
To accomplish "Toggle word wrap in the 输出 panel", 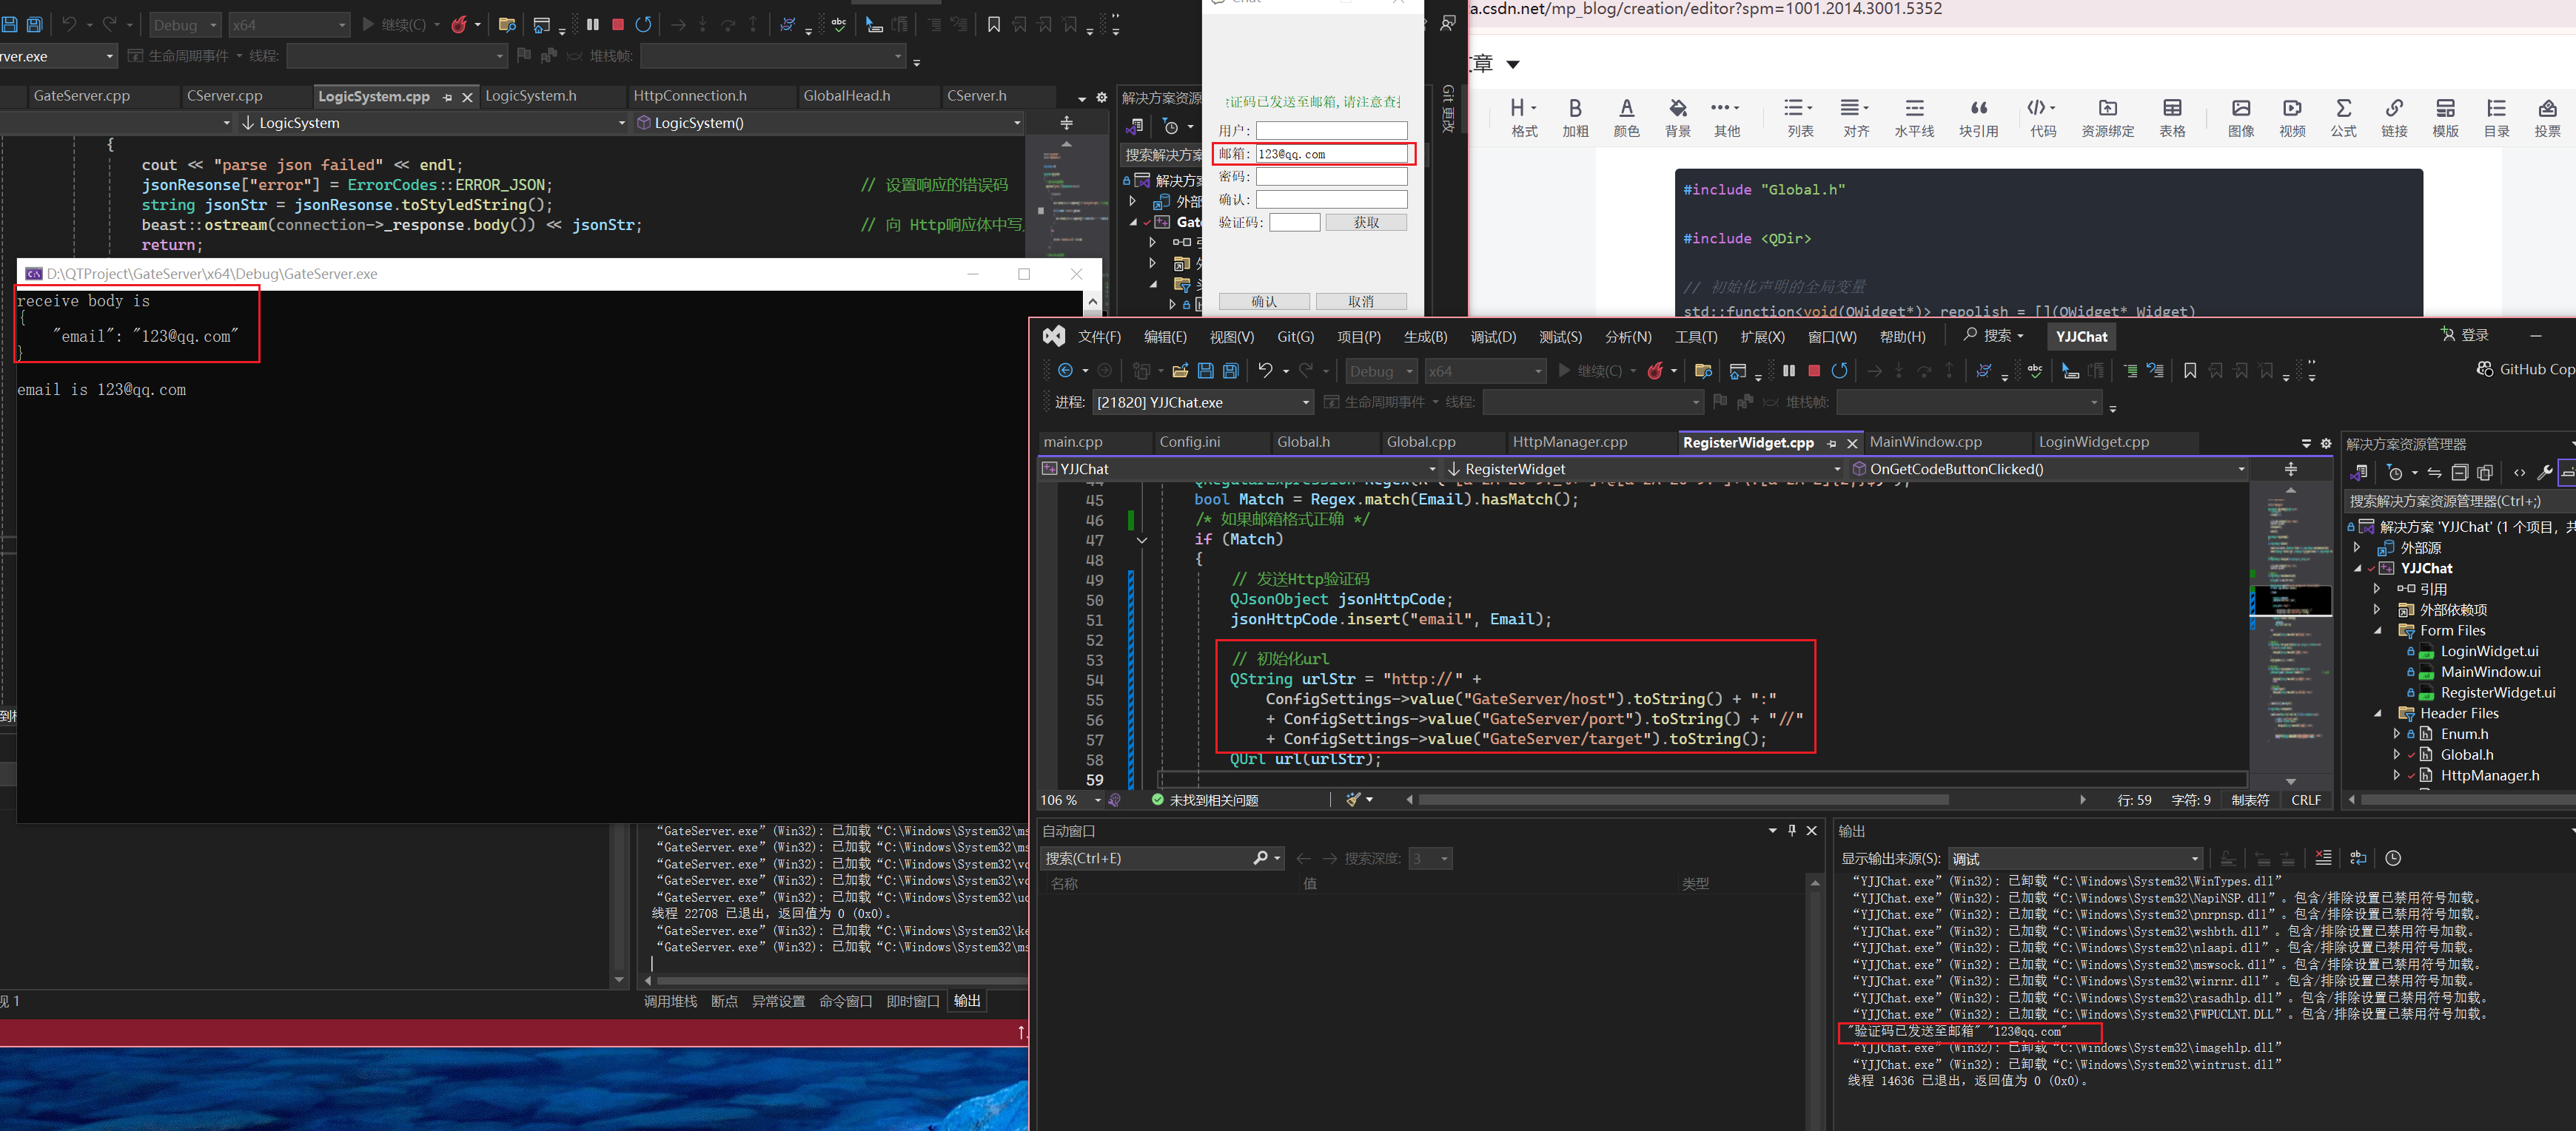I will [x=2358, y=858].
